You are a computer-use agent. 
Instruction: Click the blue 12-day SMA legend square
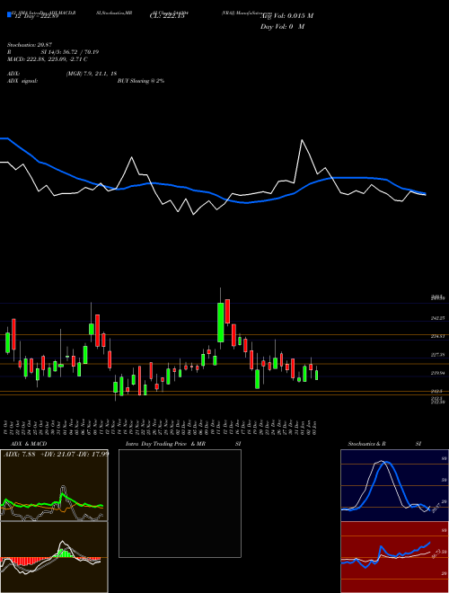click(9, 14)
